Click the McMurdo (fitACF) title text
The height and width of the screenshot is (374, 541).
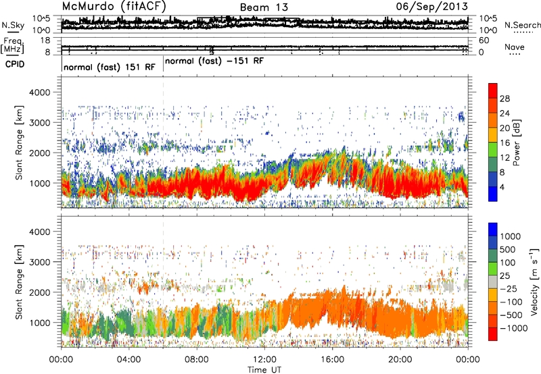click(114, 7)
